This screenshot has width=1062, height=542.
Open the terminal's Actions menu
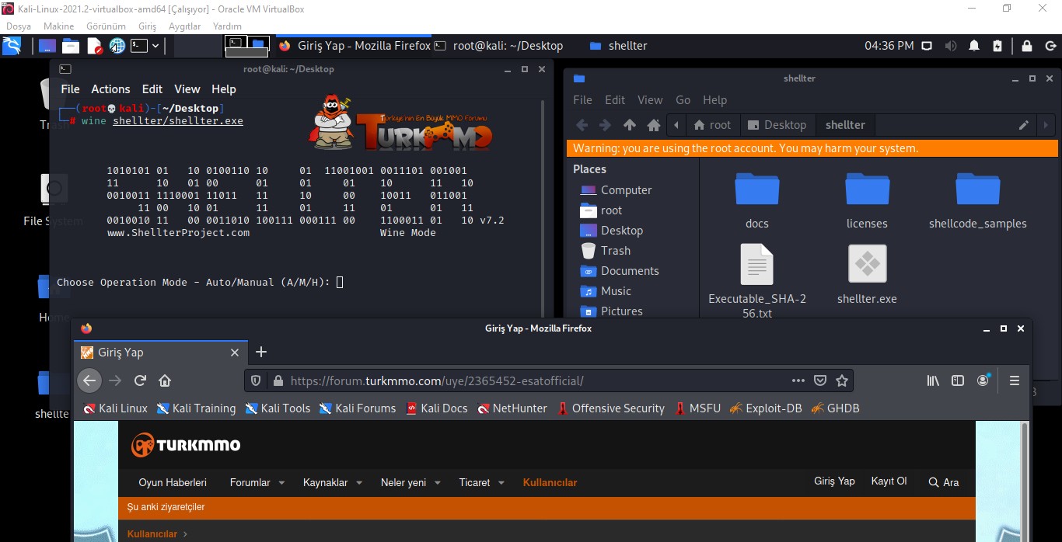point(110,89)
